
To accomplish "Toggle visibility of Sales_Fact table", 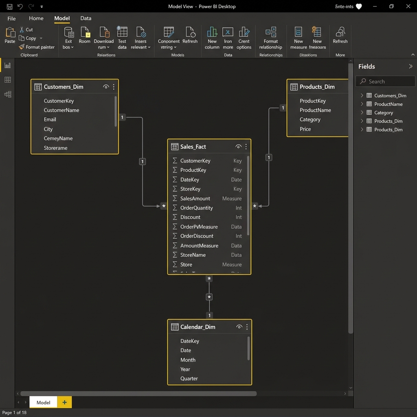I will tap(238, 147).
